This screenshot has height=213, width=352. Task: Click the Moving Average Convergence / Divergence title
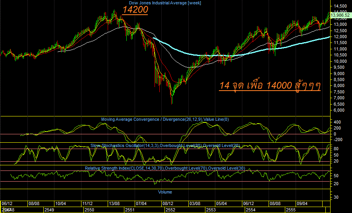tap(165, 119)
